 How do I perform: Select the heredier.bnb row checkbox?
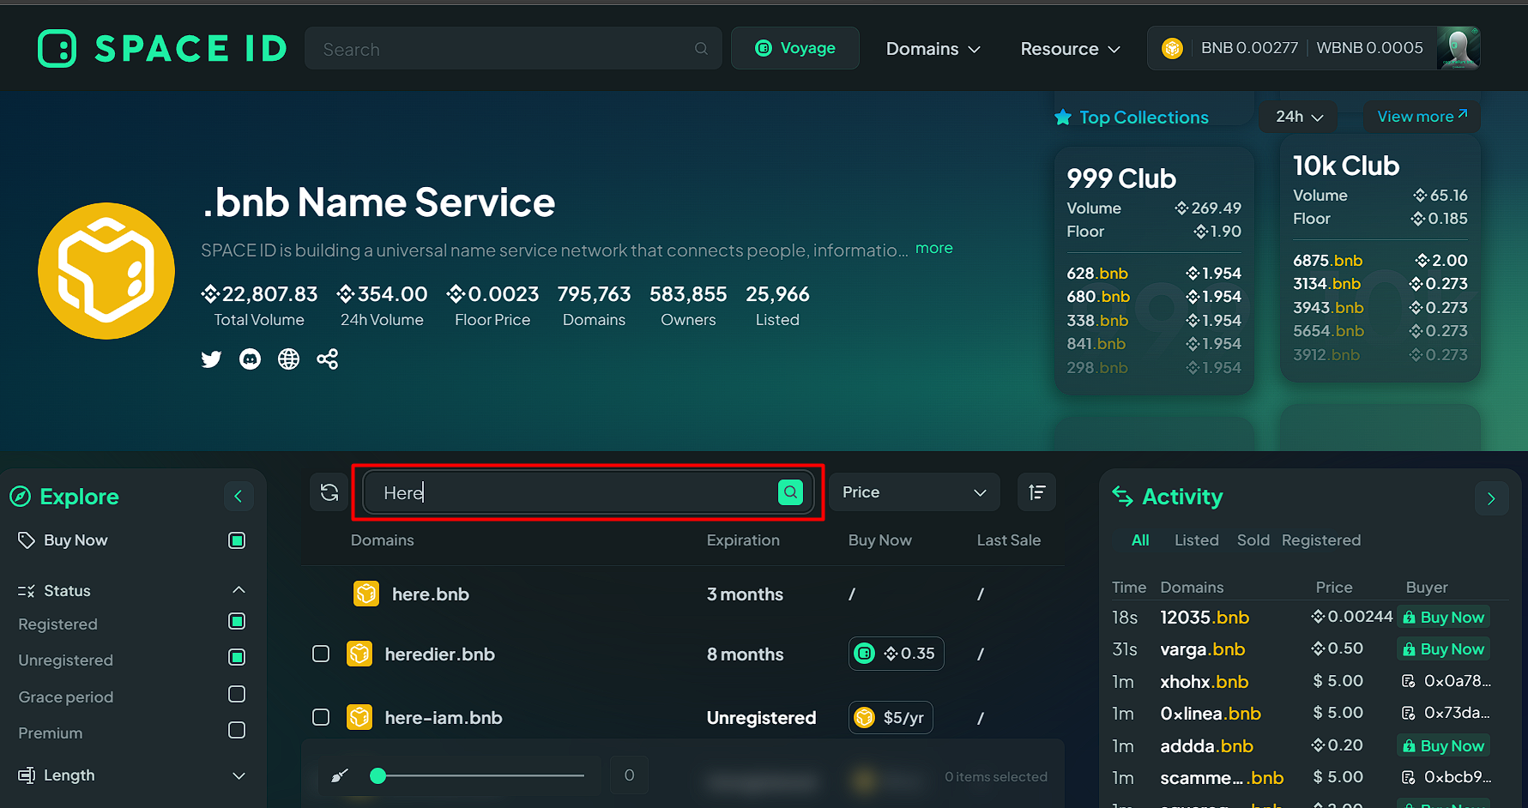321,654
